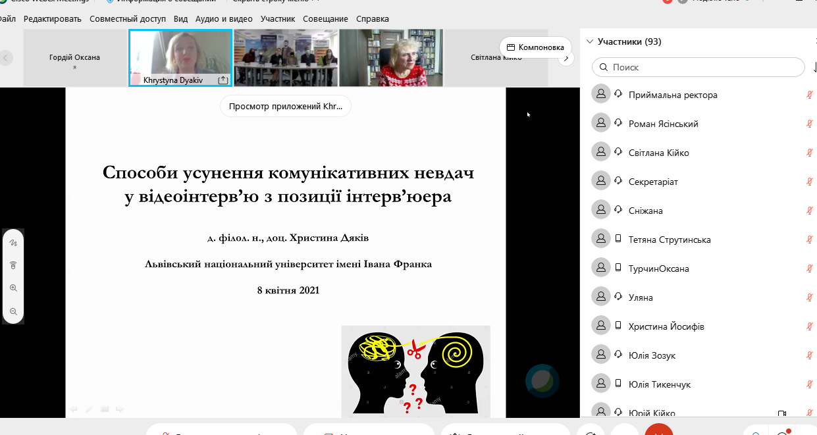Click the right arrow beside Світлана Кійко's thumbnail
This screenshot has height=435, width=817.
(565, 58)
